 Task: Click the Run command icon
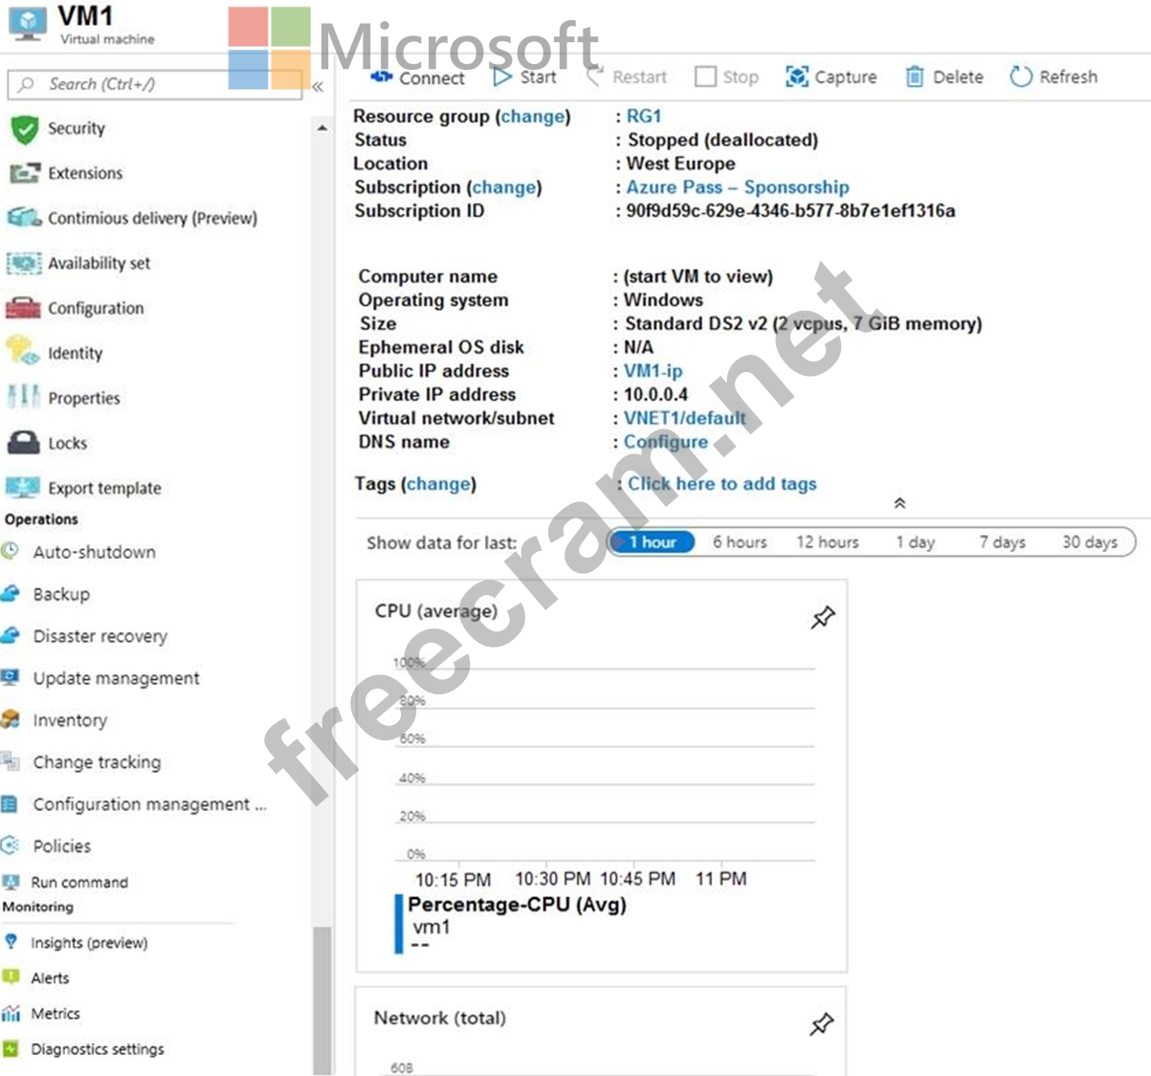tap(11, 882)
